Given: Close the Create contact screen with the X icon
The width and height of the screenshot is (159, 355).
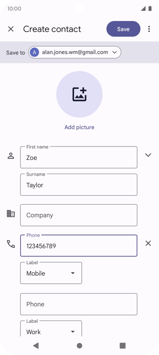Looking at the screenshot, I should click(x=11, y=29).
